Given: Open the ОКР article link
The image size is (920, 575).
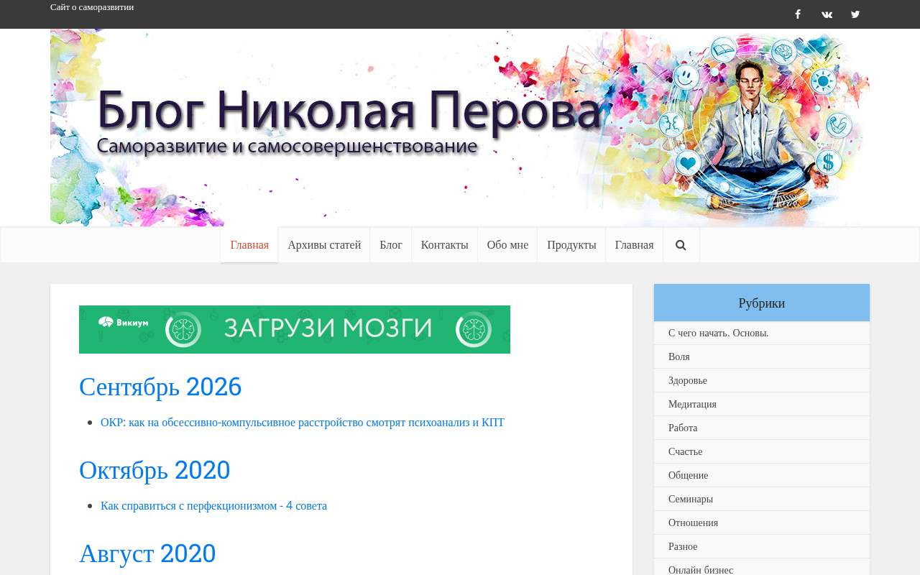Looking at the screenshot, I should pyautogui.click(x=303, y=423).
